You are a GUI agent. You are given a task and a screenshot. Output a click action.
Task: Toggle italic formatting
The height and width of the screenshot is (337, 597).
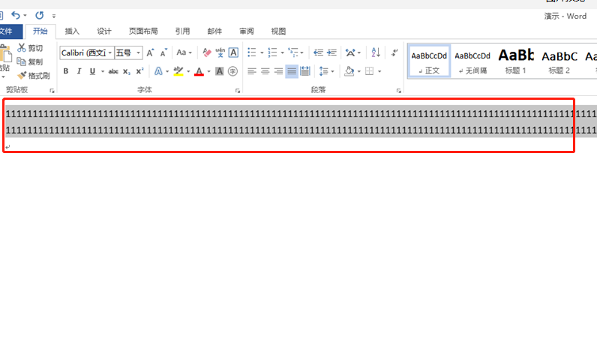click(79, 71)
